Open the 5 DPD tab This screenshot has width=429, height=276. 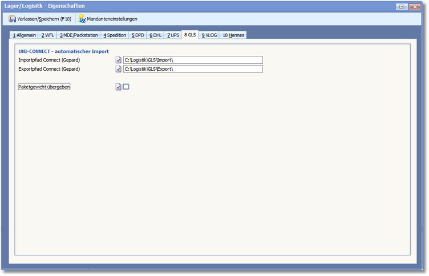click(138, 35)
